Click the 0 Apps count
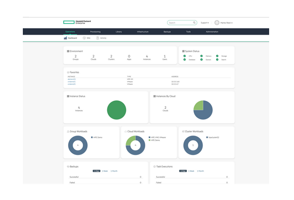 [x=129, y=58]
